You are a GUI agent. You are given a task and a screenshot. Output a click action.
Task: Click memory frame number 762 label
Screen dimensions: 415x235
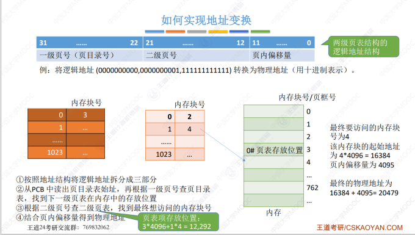tap(312, 187)
